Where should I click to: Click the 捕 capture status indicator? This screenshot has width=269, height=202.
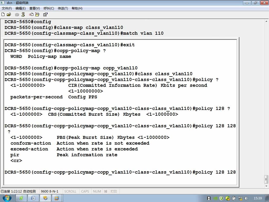point(106,191)
